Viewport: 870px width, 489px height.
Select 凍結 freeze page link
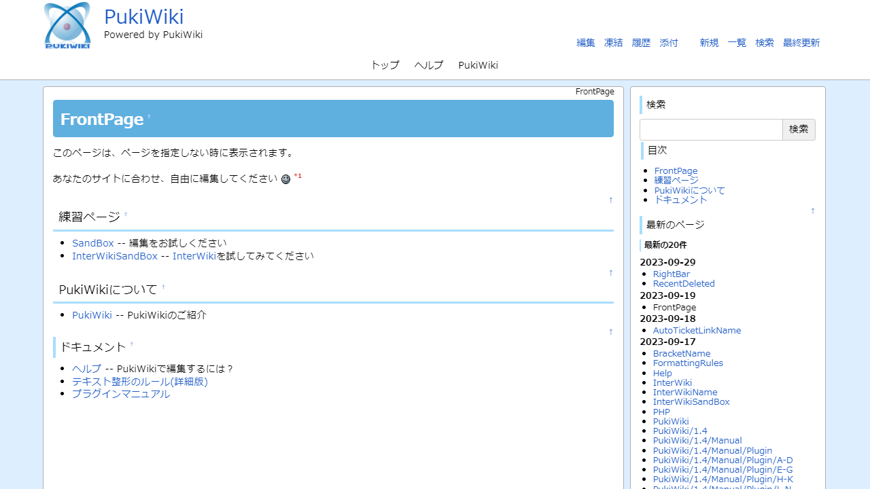coord(613,43)
